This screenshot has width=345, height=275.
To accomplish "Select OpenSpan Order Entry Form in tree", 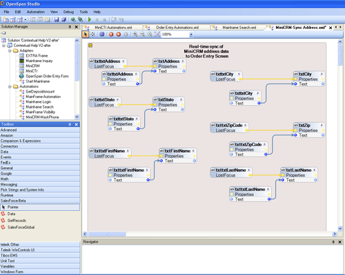I will [47, 76].
